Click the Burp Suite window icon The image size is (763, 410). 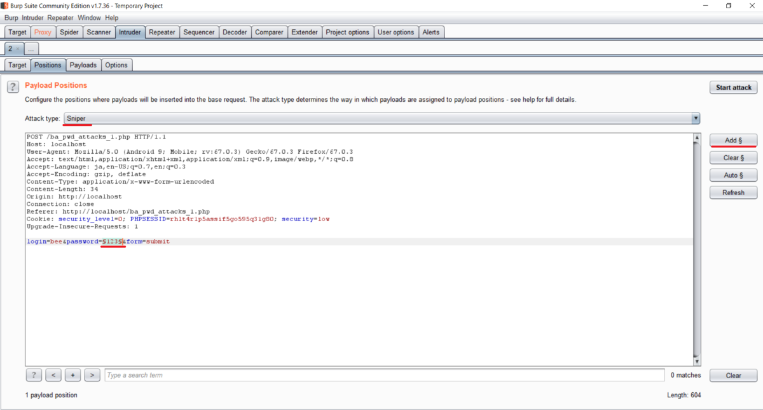coord(5,6)
